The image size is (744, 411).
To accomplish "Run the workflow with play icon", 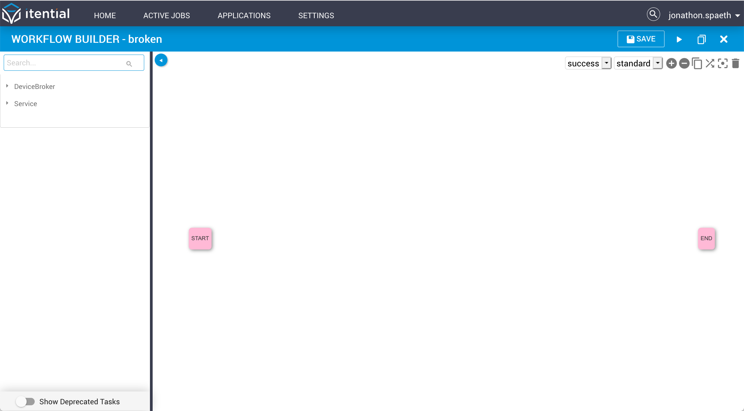I will click(679, 39).
